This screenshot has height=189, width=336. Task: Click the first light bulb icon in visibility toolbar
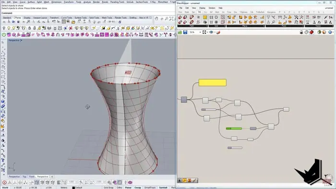click(x=4, y=28)
